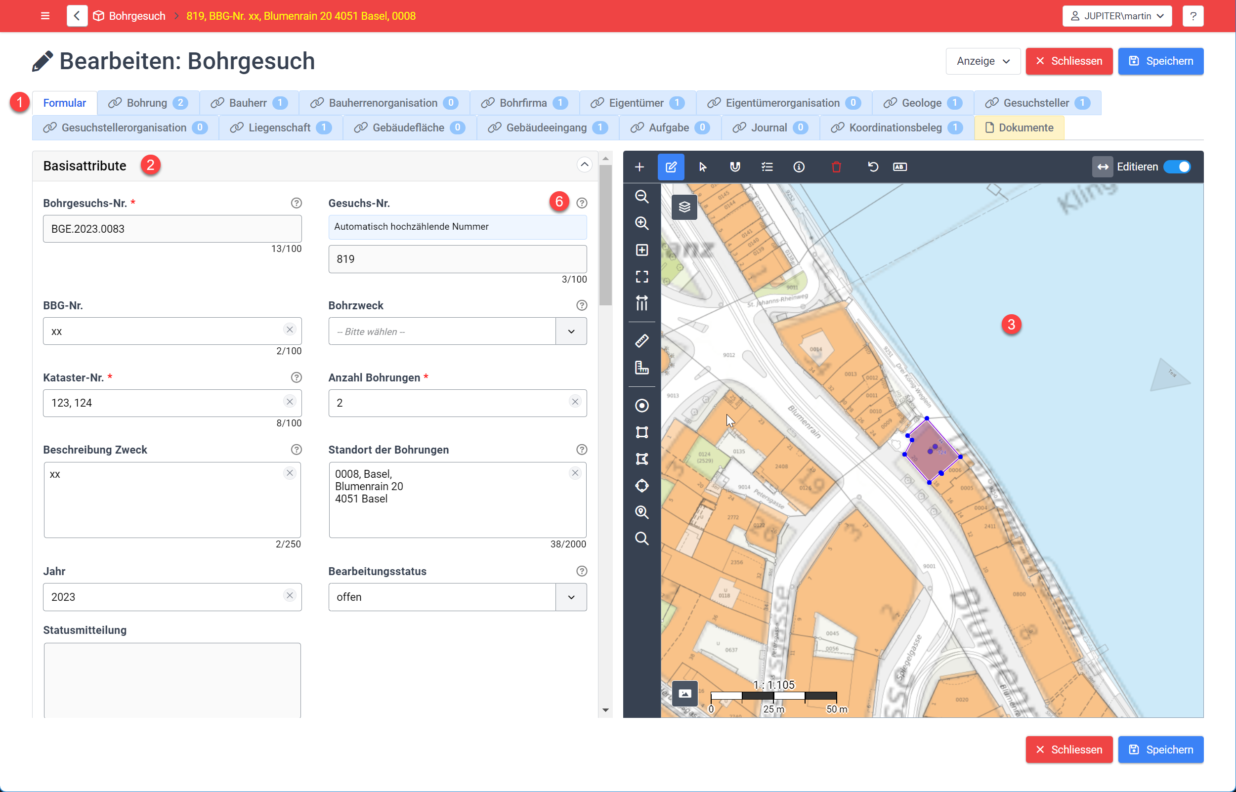The image size is (1236, 792).
Task: Enable the snapping magnet tool
Action: click(x=735, y=167)
